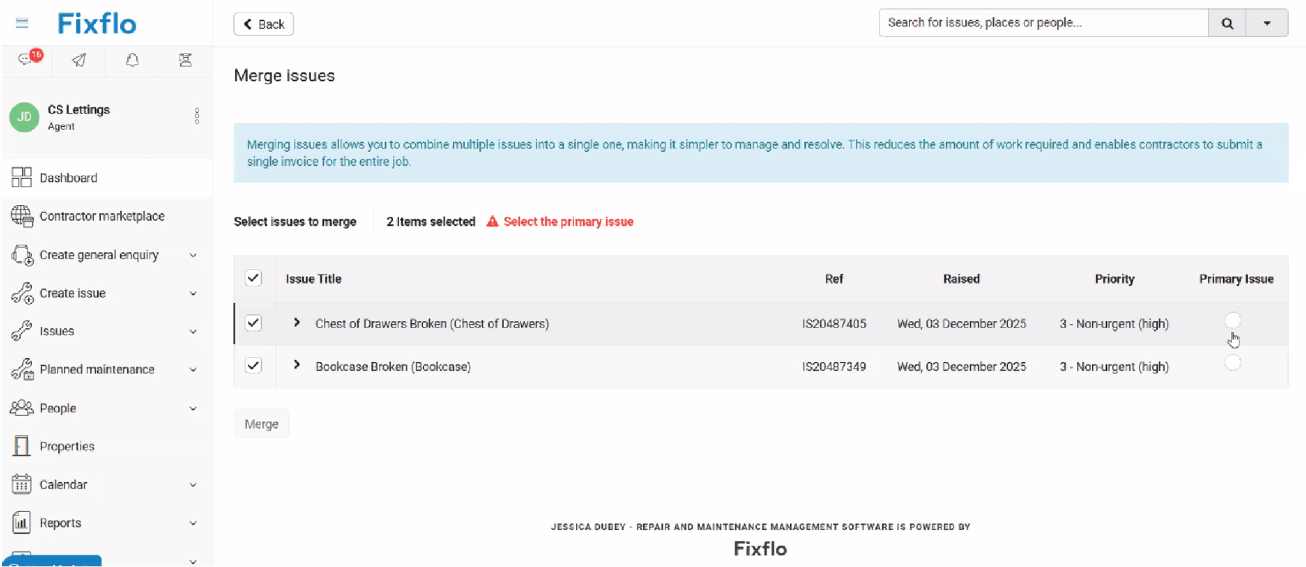Open the search options dropdown arrow

(1267, 23)
